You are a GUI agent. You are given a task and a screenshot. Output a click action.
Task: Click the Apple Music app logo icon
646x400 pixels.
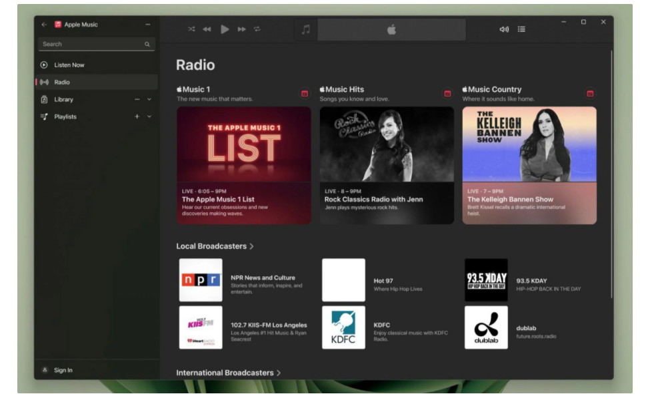point(58,25)
